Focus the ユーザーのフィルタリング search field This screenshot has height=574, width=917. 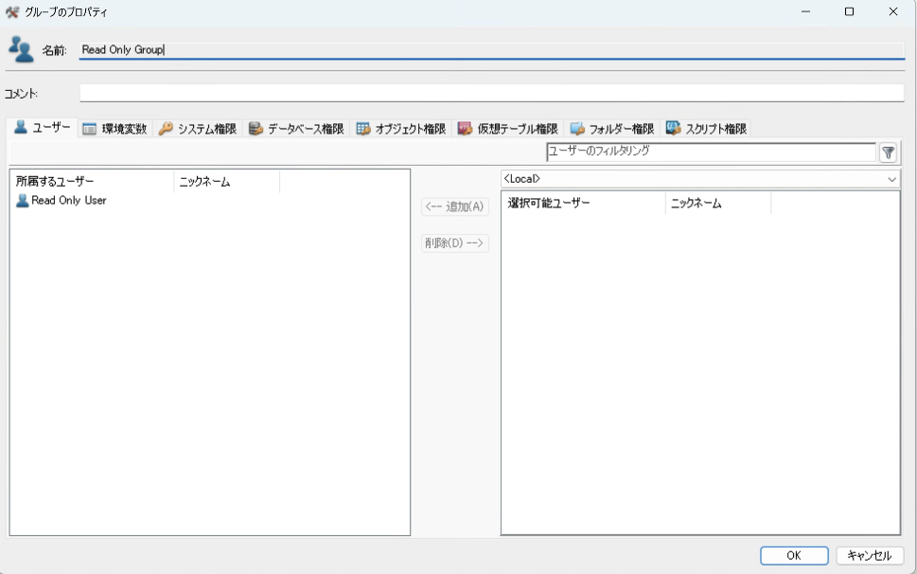pos(711,152)
